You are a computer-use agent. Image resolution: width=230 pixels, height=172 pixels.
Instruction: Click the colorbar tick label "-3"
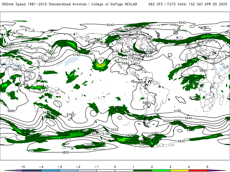click(60, 167)
